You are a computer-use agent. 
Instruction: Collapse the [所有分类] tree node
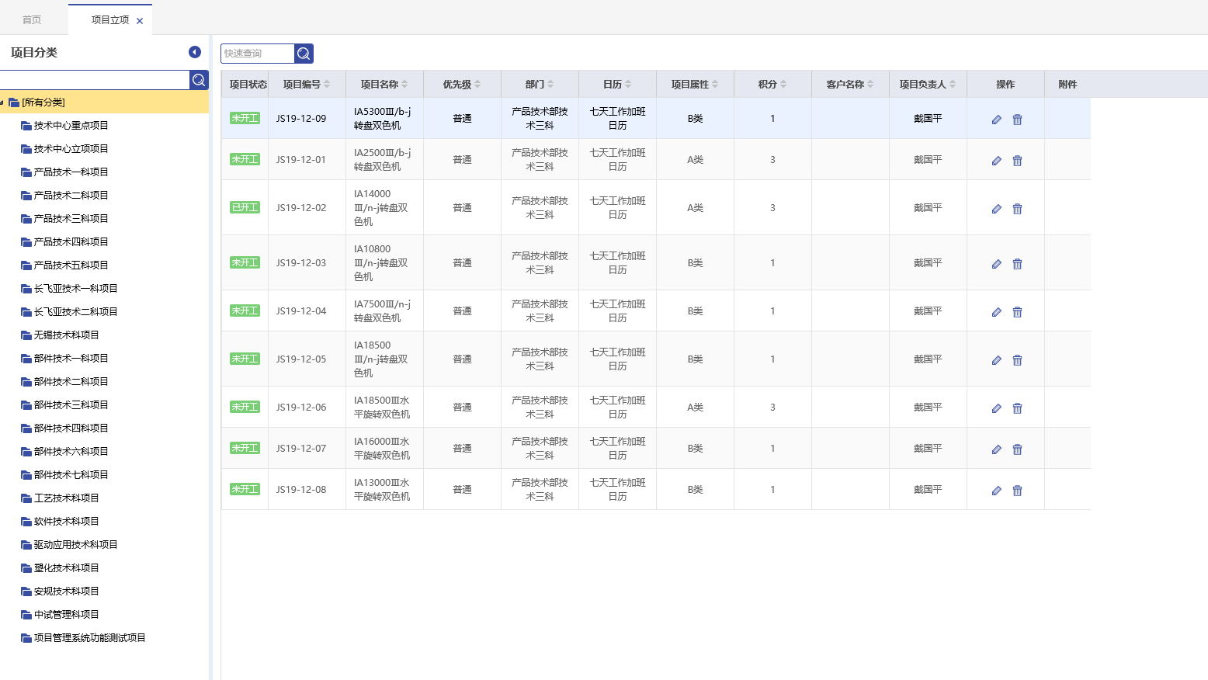tap(3, 102)
